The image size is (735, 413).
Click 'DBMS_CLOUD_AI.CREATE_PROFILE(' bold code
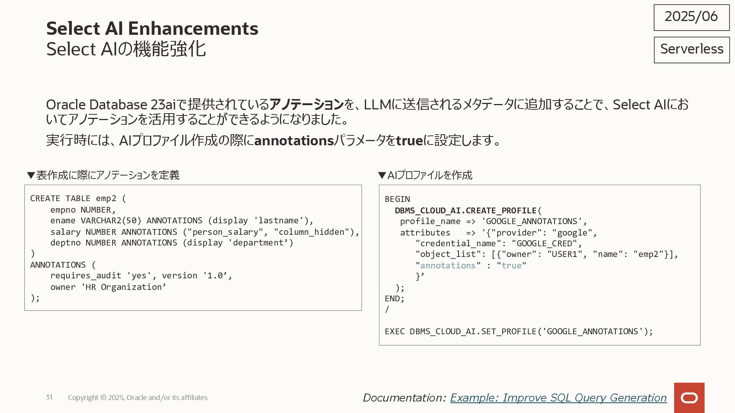pos(468,211)
